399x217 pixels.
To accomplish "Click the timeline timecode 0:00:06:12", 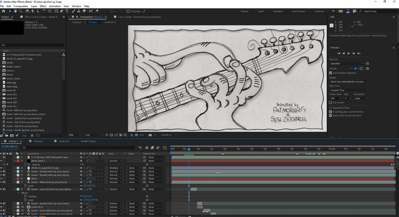I will coord(10,146).
